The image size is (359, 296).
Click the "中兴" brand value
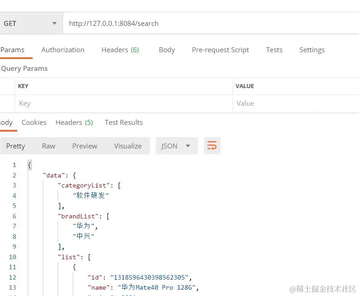[x=84, y=236]
